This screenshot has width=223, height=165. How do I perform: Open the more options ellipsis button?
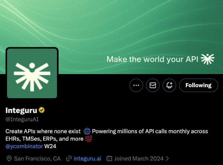click(136, 85)
